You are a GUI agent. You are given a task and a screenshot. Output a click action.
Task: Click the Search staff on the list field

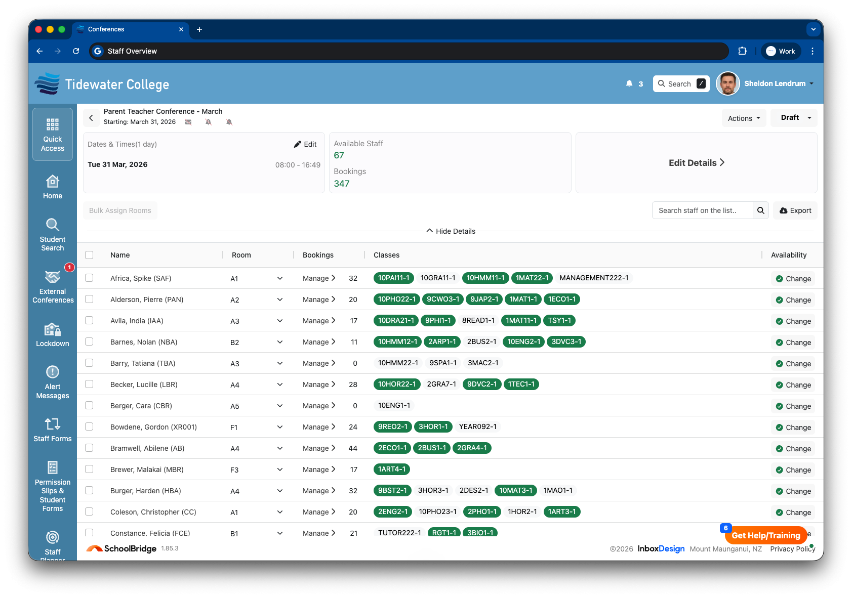[702, 210]
